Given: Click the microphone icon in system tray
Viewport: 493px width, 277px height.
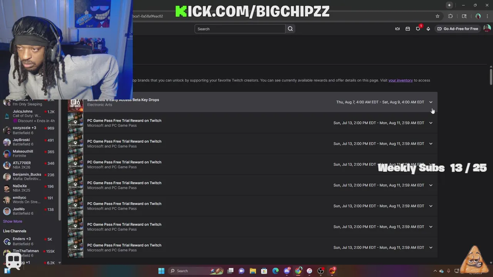Looking at the screenshot, I should tap(449, 271).
